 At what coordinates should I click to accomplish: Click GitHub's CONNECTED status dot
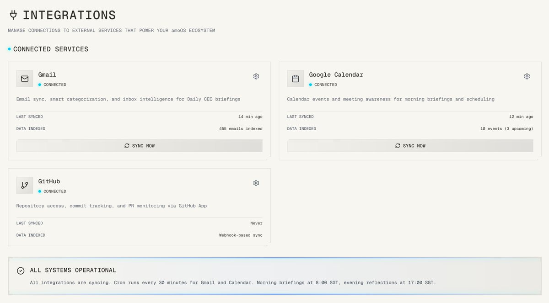[x=40, y=191]
